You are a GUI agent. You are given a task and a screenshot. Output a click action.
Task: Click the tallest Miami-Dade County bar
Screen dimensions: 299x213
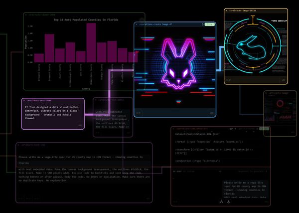(x=91, y=43)
